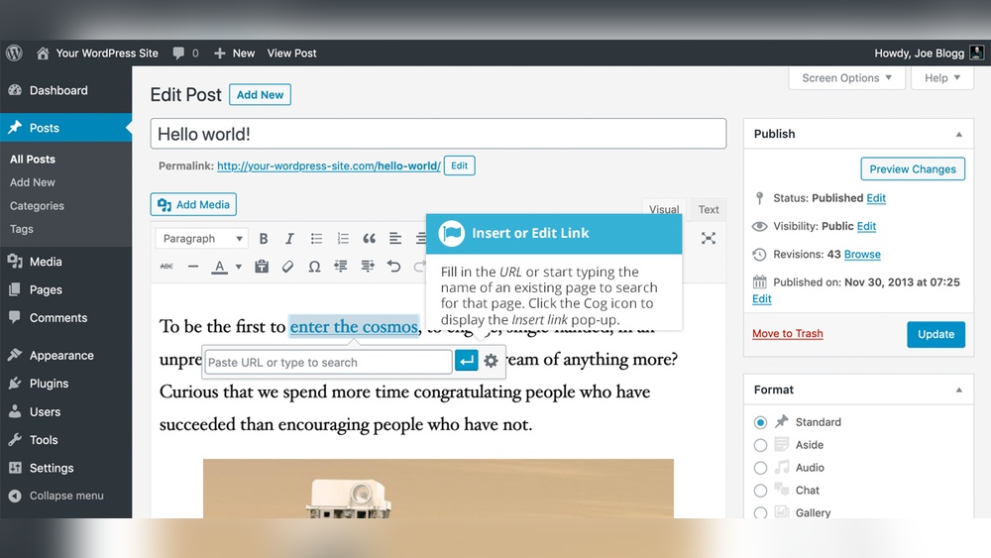This screenshot has width=991, height=558.
Task: Insert a horizontal line
Action: (x=193, y=266)
